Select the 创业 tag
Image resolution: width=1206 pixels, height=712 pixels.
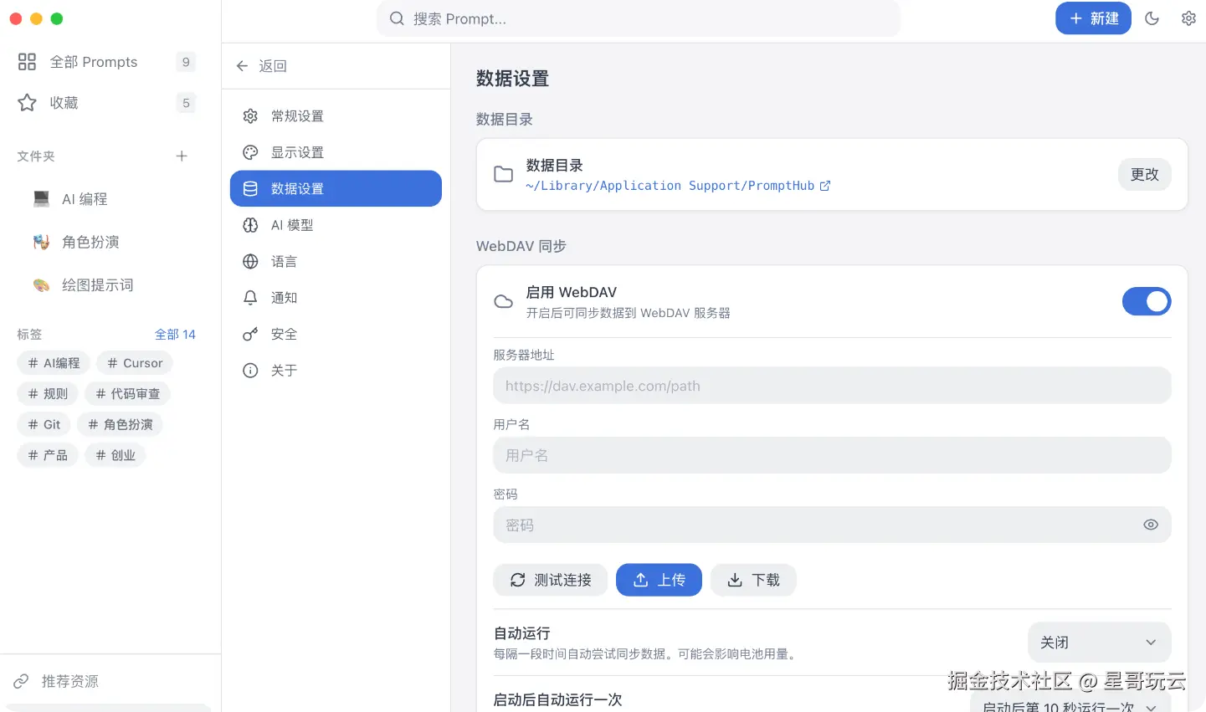click(x=115, y=455)
